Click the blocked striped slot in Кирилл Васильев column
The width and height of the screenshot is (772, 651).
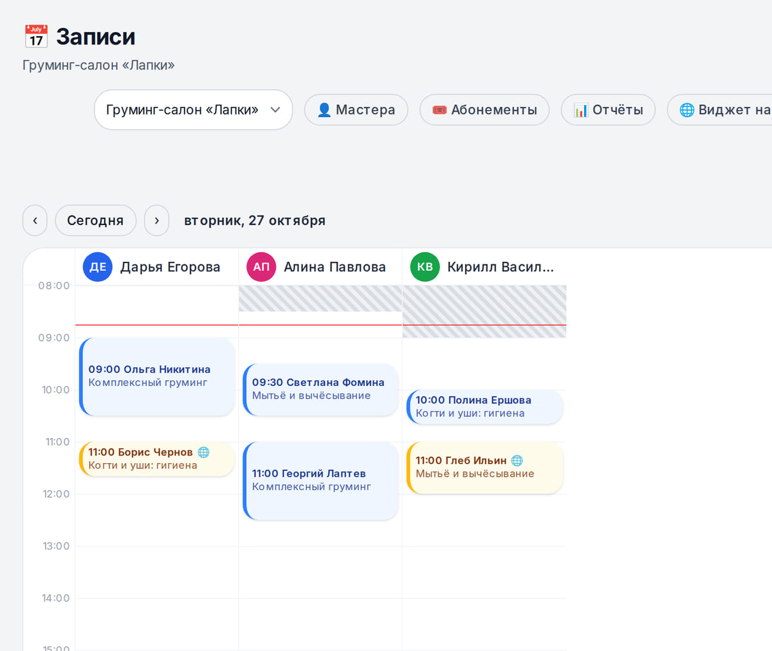point(484,312)
